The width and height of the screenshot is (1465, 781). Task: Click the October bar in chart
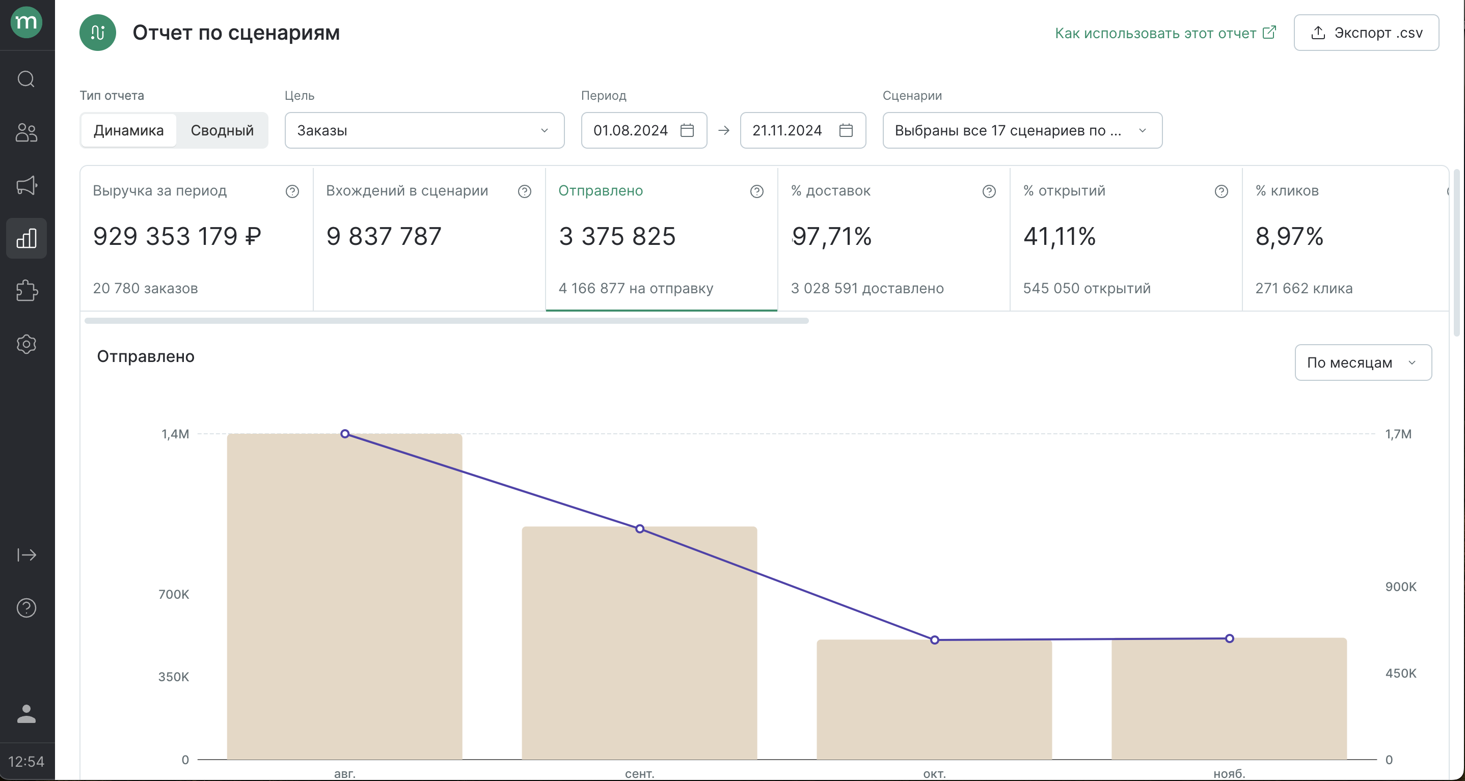coord(934,700)
